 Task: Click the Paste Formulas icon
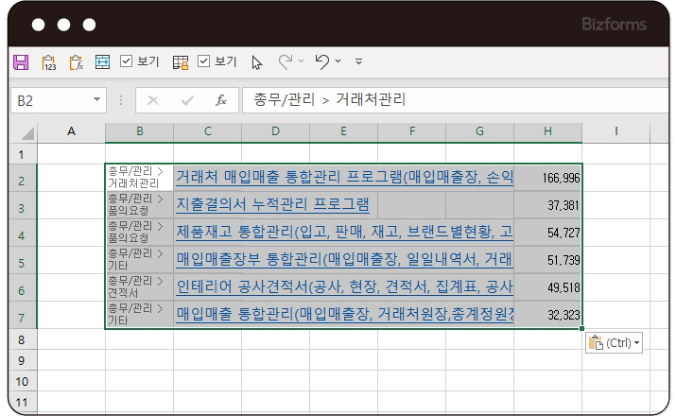click(x=76, y=62)
